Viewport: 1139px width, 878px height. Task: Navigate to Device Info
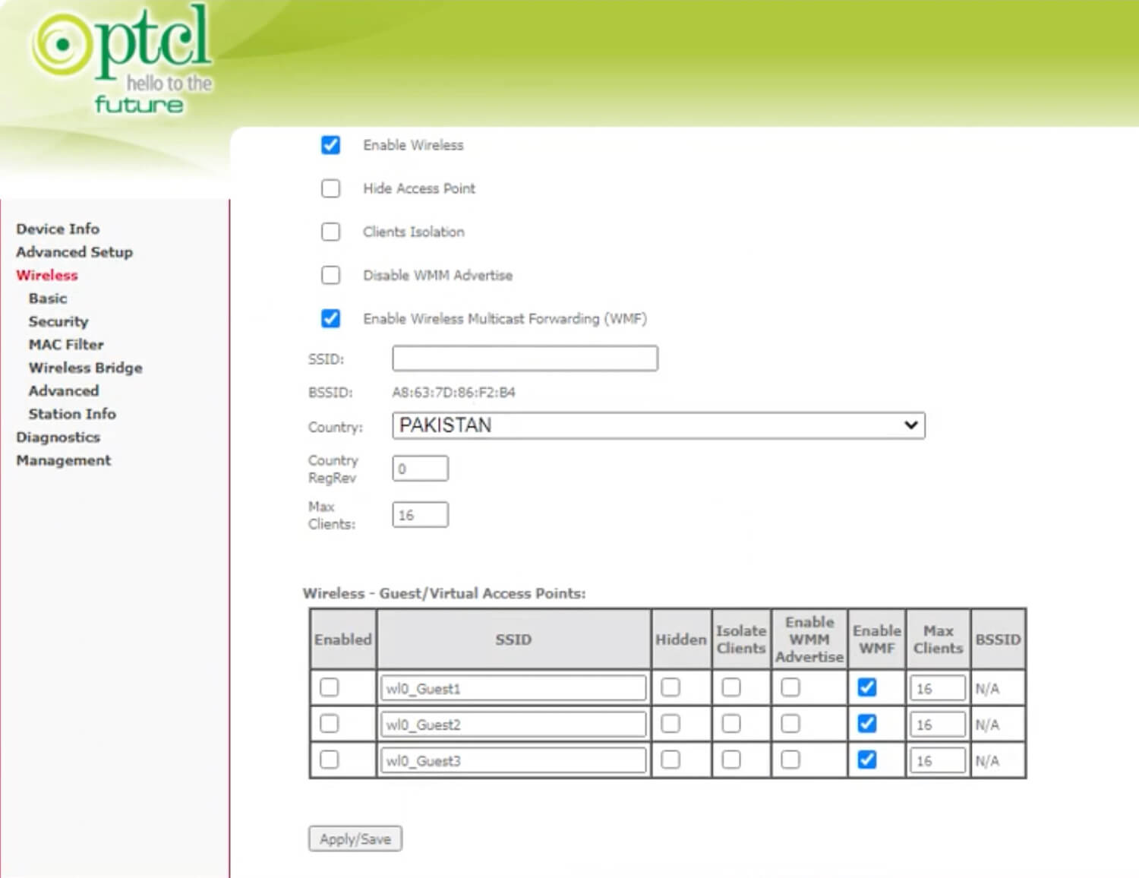coord(58,229)
